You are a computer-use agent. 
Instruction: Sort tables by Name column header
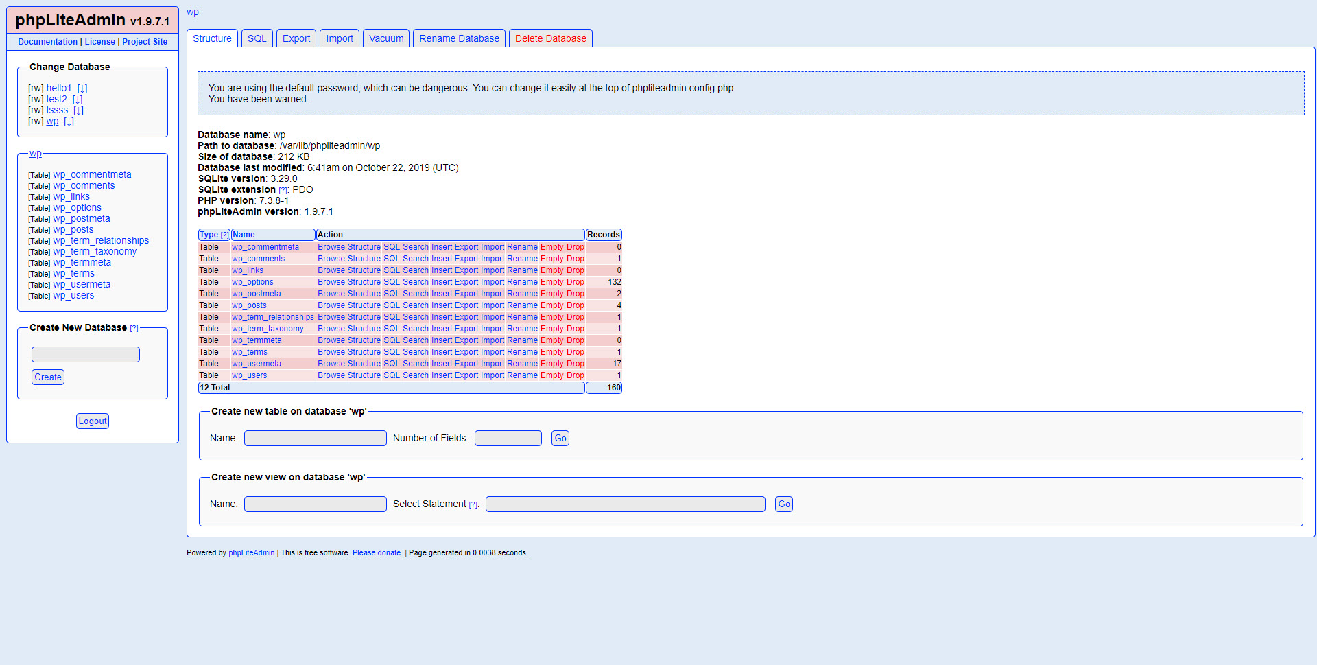pos(244,235)
